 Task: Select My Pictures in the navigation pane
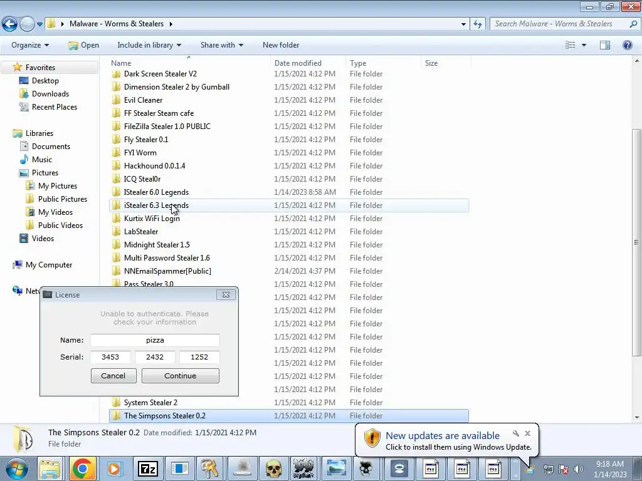[x=57, y=185]
